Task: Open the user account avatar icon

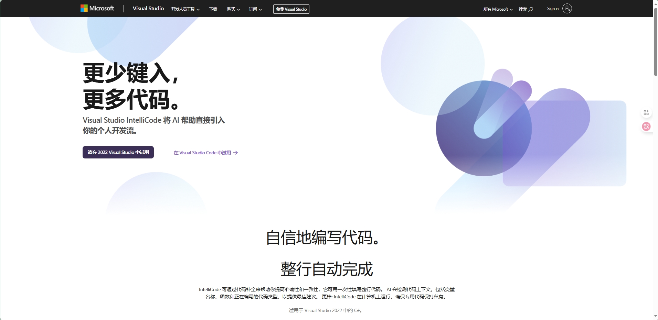Action: click(567, 9)
